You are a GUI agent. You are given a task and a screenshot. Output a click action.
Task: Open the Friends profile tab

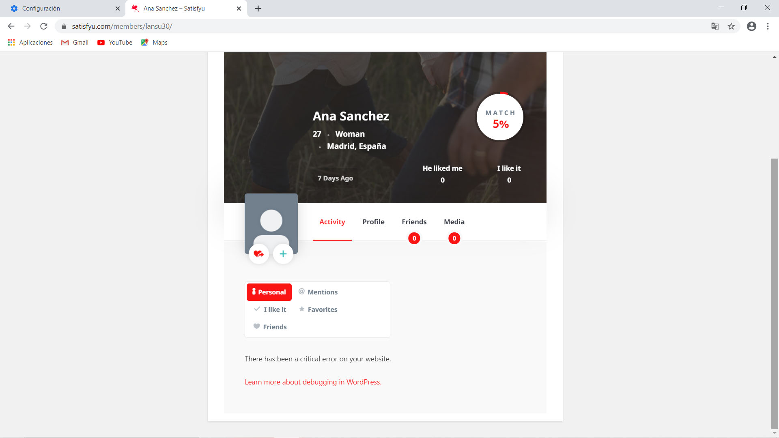414,222
